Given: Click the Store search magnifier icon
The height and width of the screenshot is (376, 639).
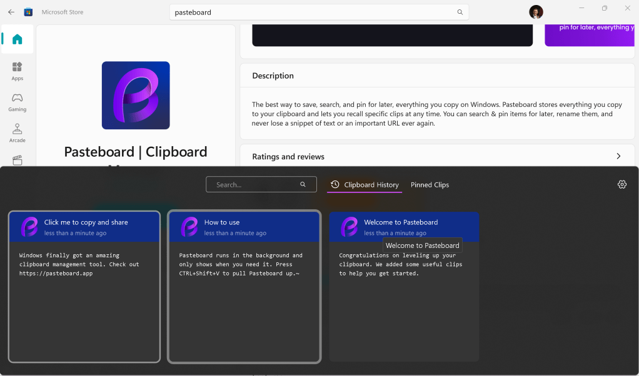Looking at the screenshot, I should pos(460,12).
